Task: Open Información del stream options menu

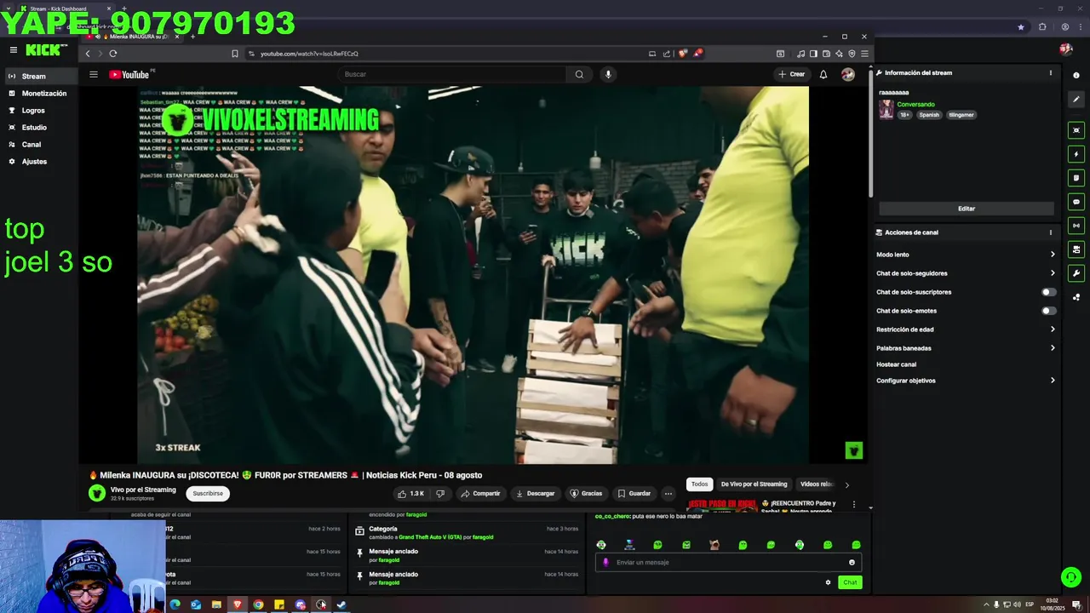Action: [x=1051, y=73]
